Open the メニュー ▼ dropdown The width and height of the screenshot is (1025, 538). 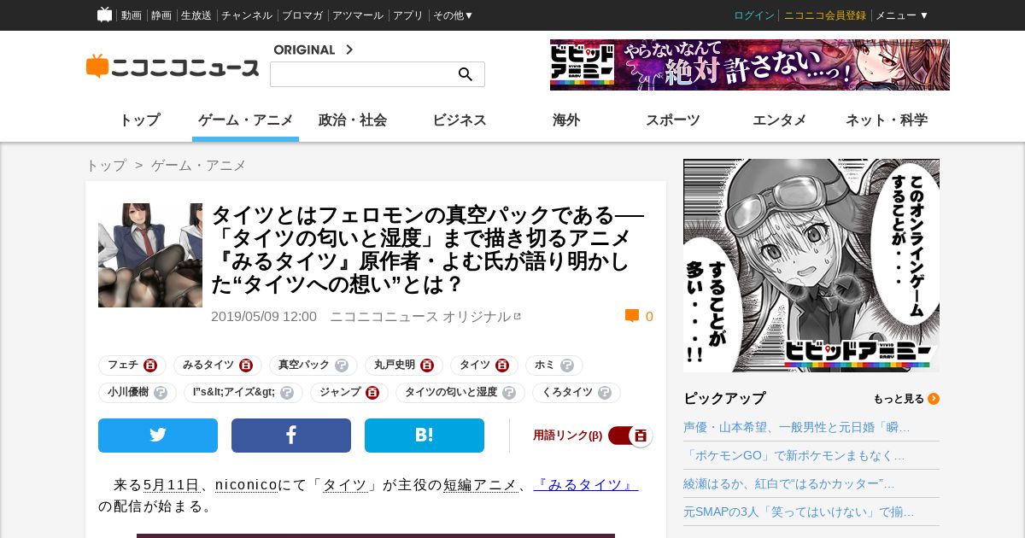click(902, 15)
